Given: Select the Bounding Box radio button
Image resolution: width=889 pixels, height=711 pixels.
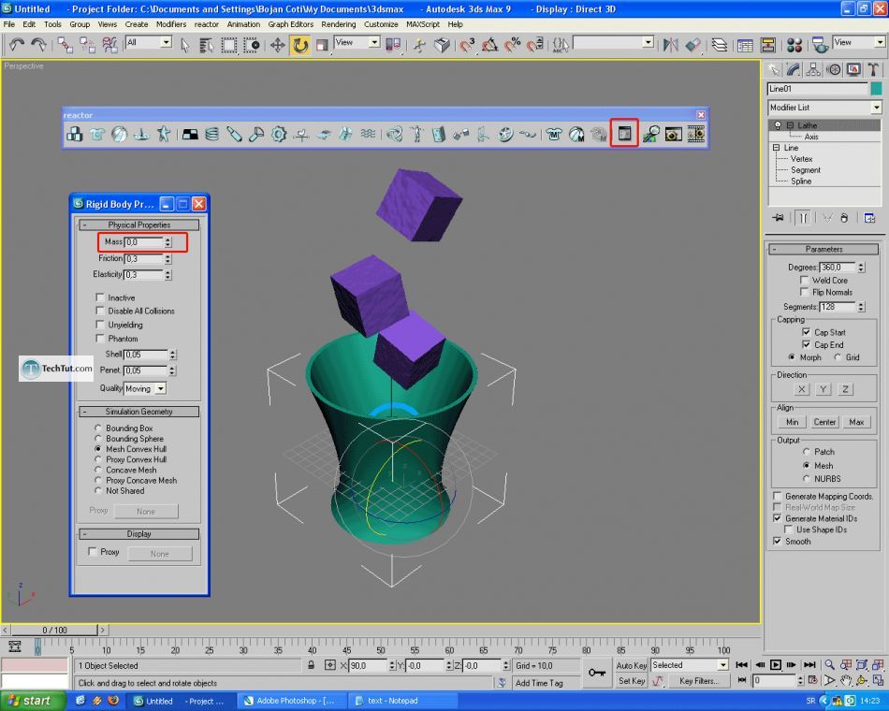Looking at the screenshot, I should (98, 428).
